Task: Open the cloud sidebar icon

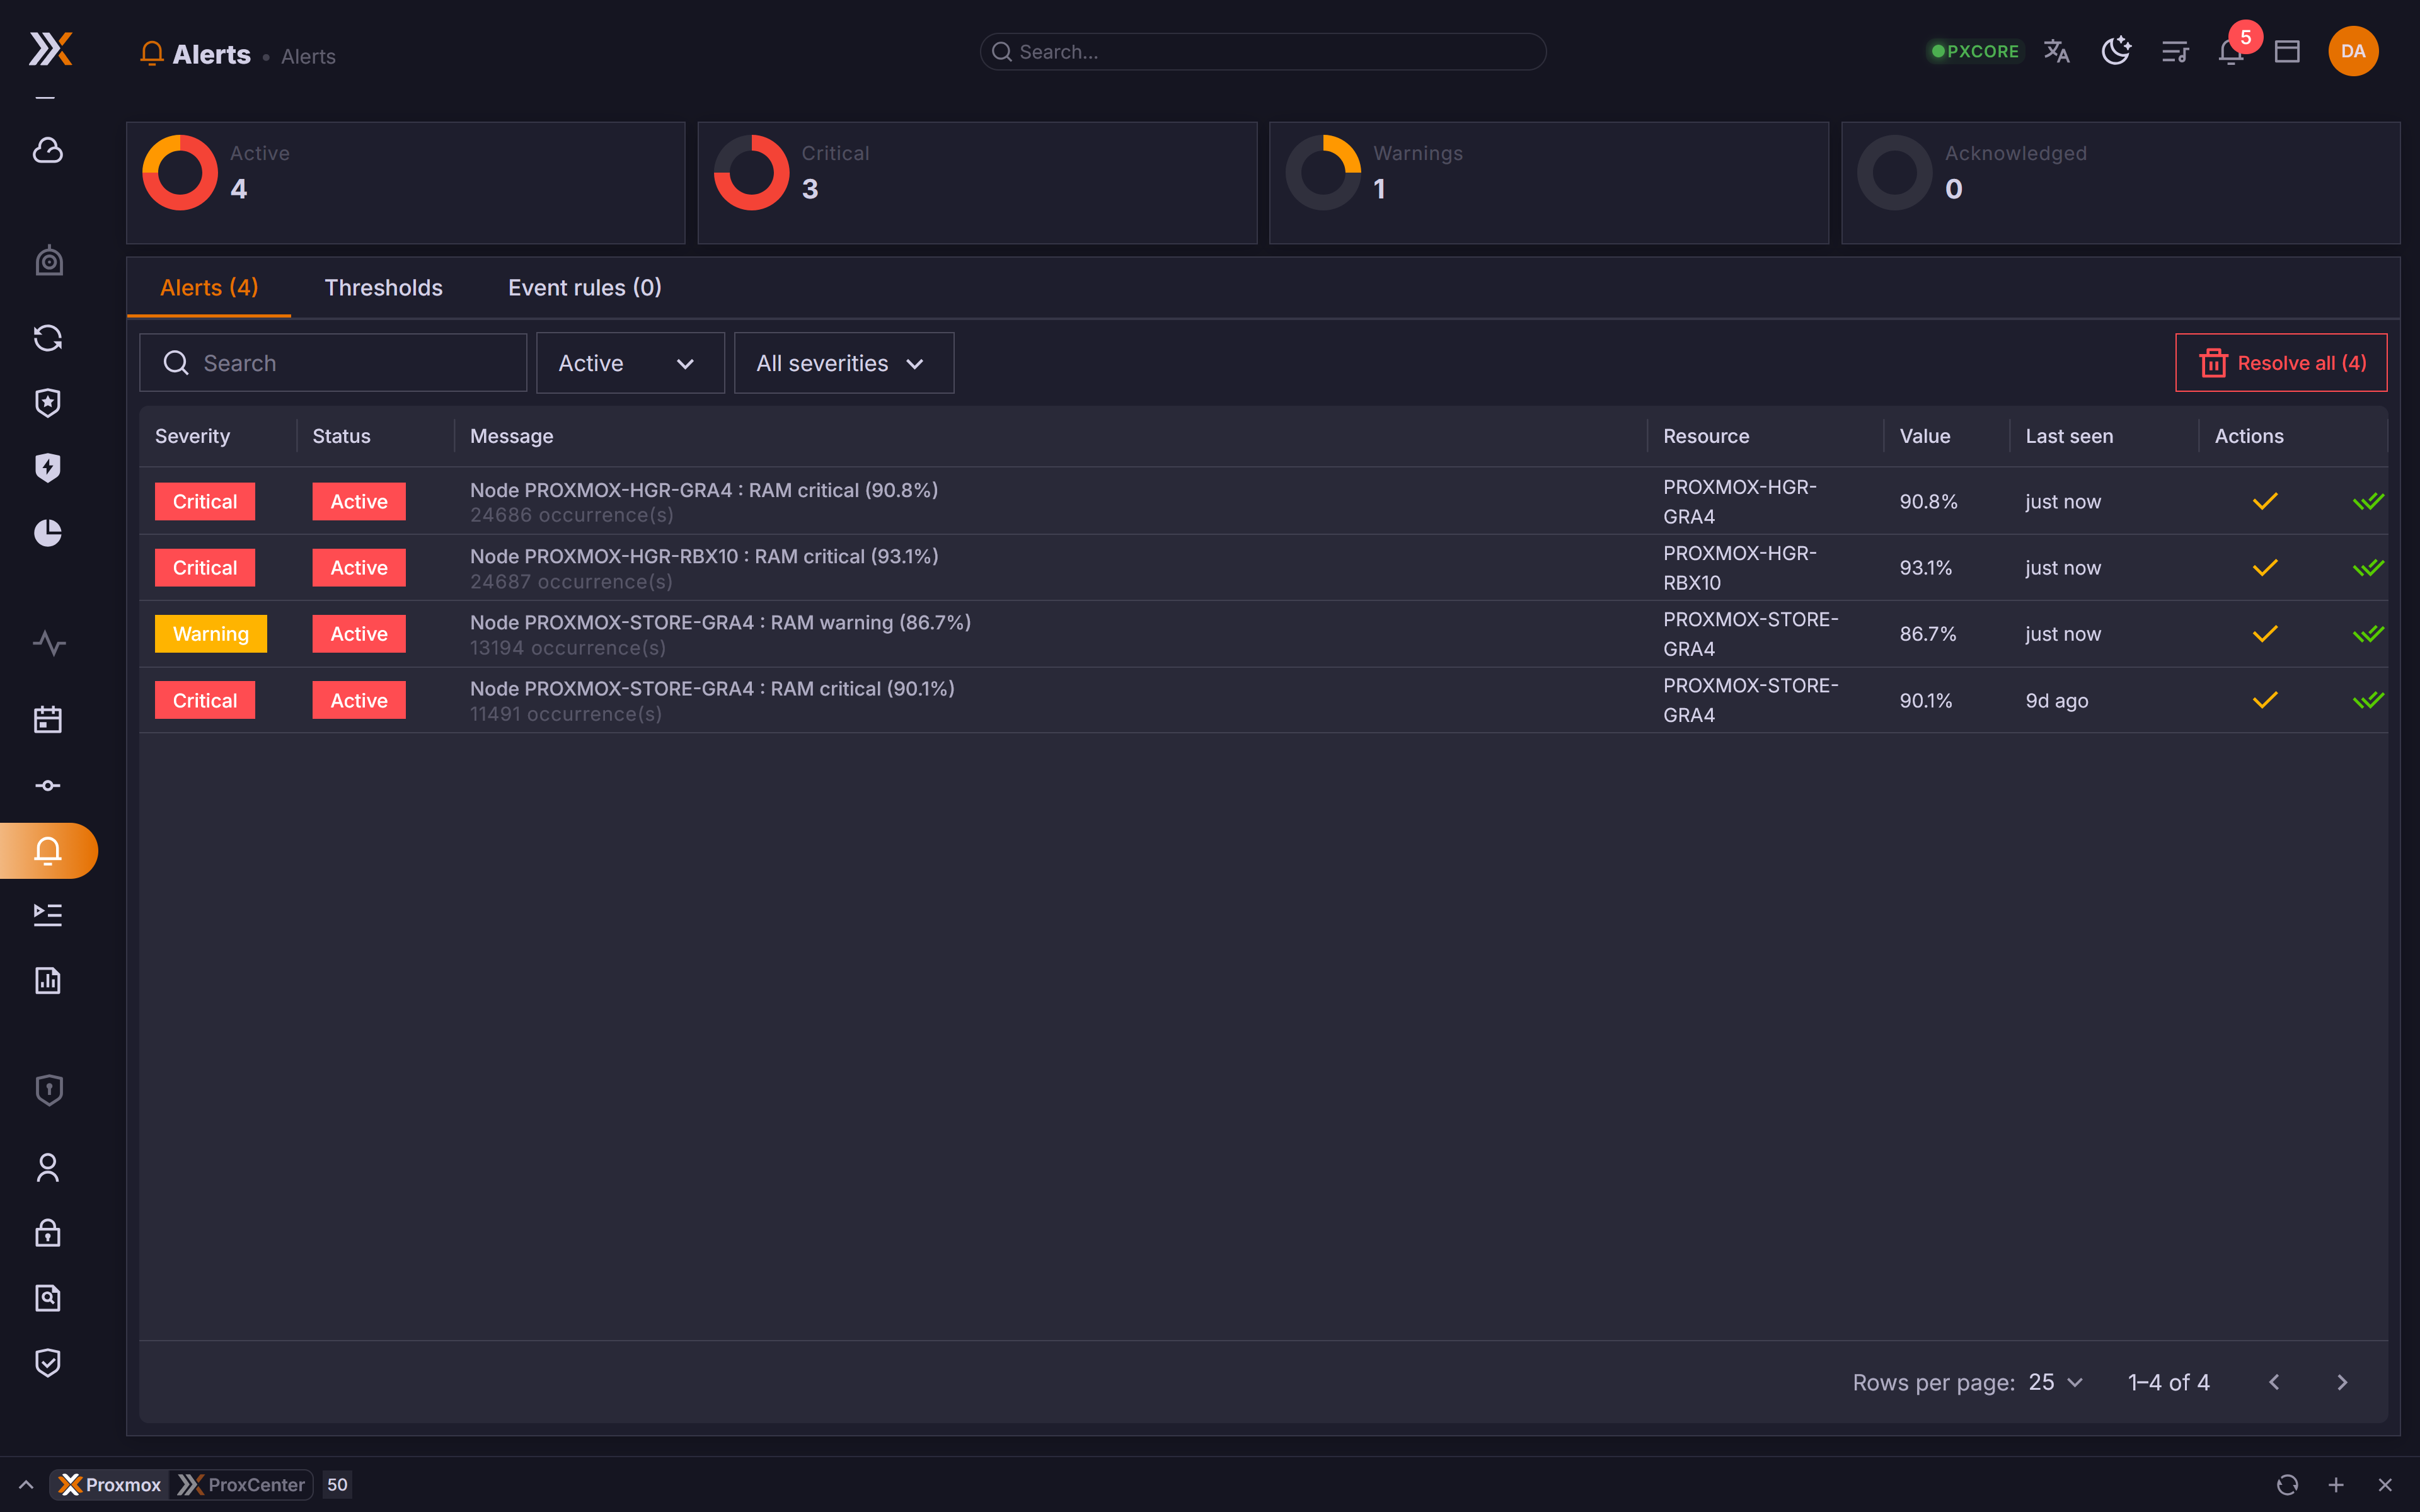Action: click(48, 150)
